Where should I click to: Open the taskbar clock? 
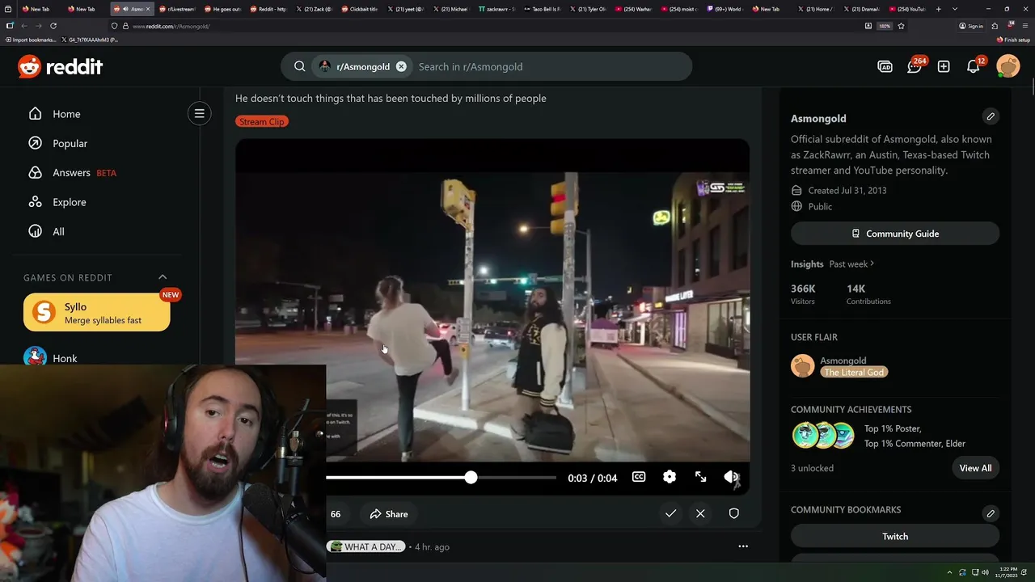pos(1006,572)
